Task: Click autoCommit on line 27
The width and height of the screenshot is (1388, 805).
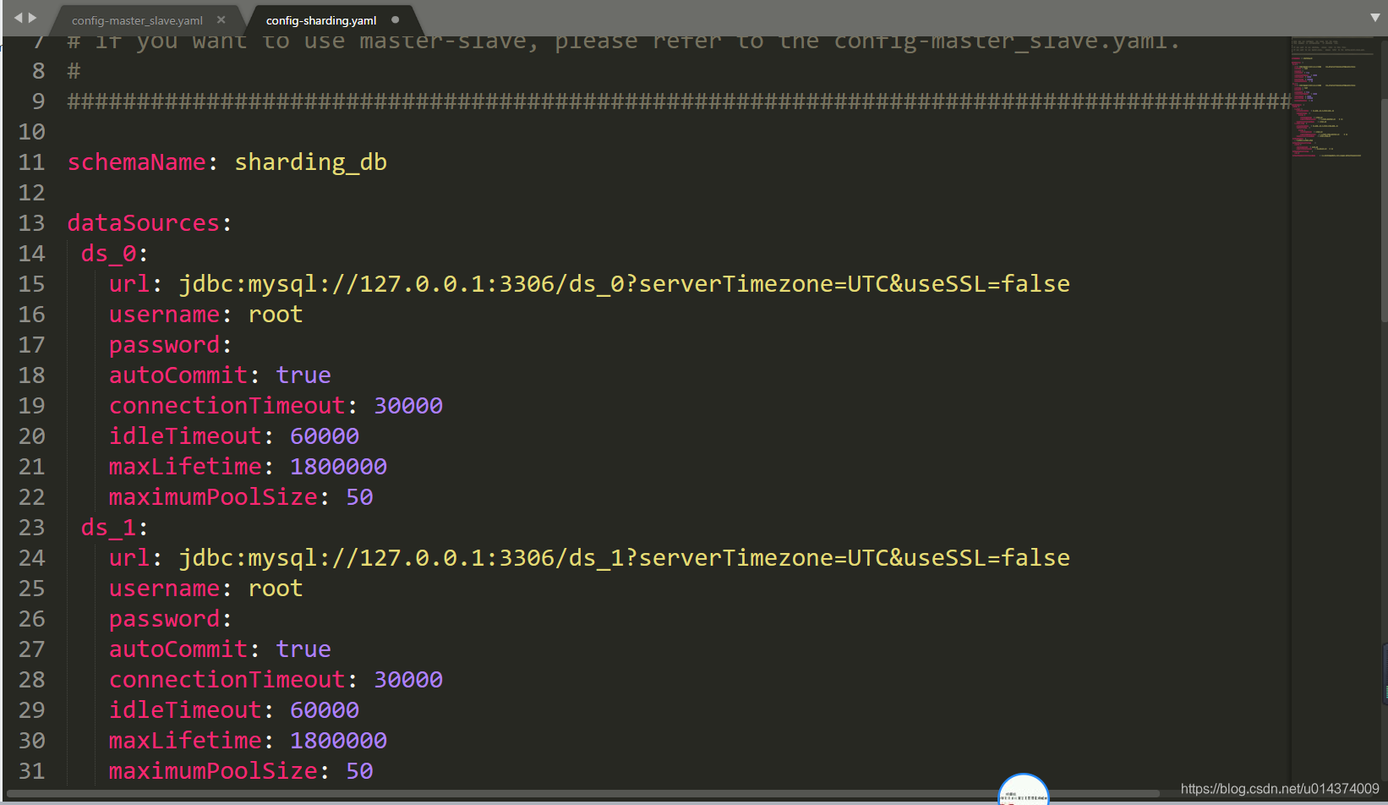Action: click(x=178, y=649)
